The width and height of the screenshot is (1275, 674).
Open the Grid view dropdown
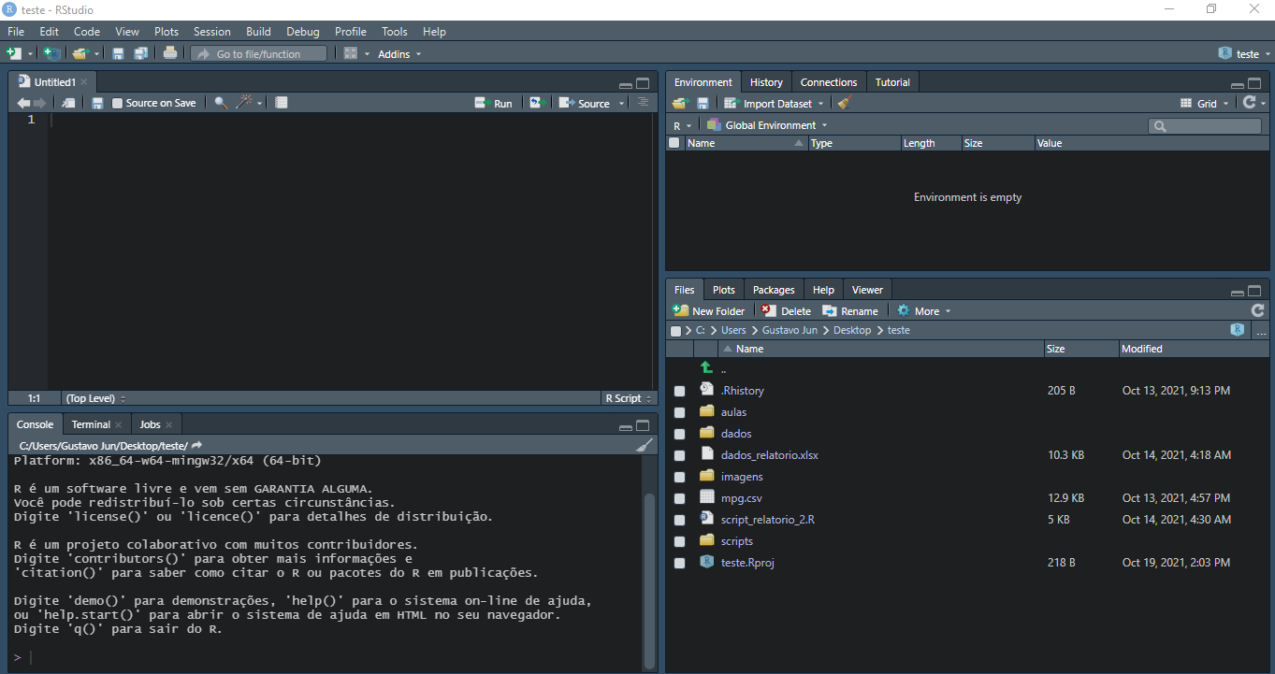1207,104
